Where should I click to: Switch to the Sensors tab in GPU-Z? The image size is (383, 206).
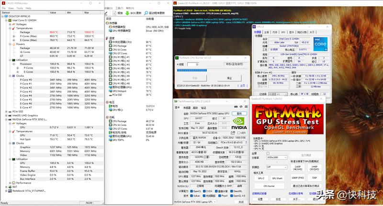(187, 108)
